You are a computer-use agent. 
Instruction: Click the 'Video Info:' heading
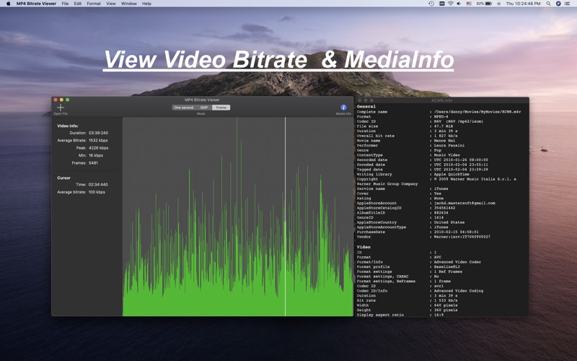(68, 126)
